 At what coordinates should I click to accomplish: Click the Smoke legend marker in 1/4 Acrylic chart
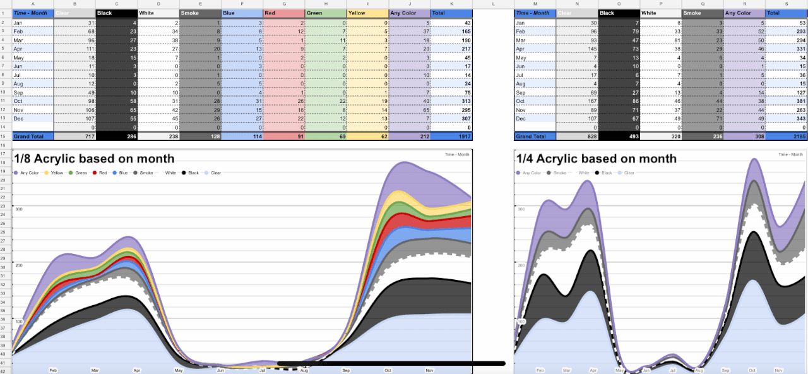click(550, 172)
